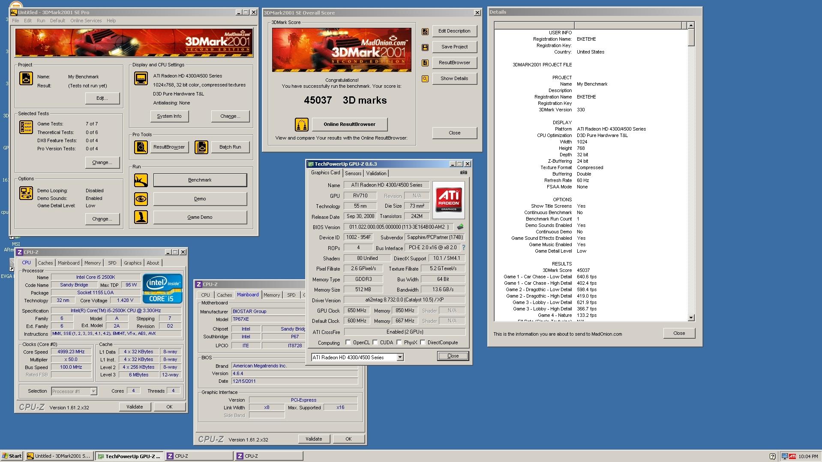
Task: Click the BIOS Version field in GPU-Z
Action: point(399,227)
